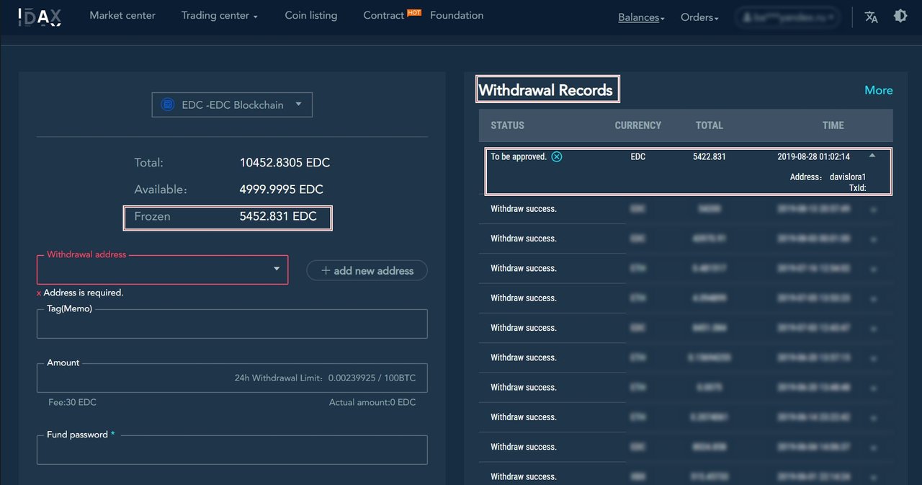The image size is (922, 485).
Task: Open the Contract page
Action: coord(384,15)
